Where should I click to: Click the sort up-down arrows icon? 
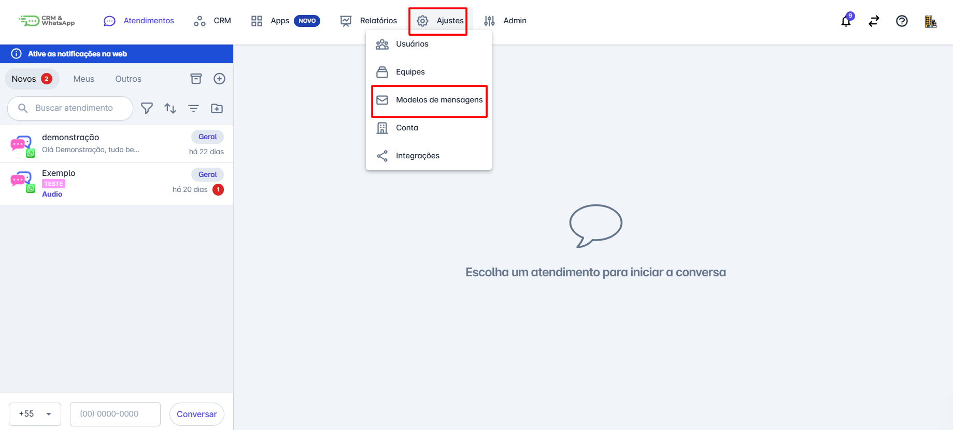click(x=170, y=108)
